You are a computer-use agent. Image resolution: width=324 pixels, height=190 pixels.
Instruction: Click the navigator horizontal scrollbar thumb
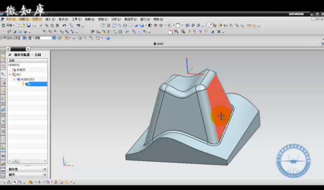[x=16, y=161]
